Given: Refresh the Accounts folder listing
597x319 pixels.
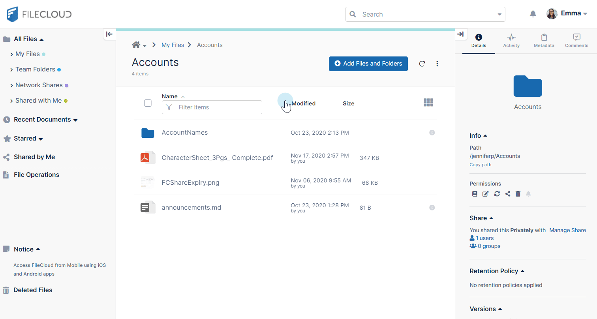Looking at the screenshot, I should coord(422,64).
